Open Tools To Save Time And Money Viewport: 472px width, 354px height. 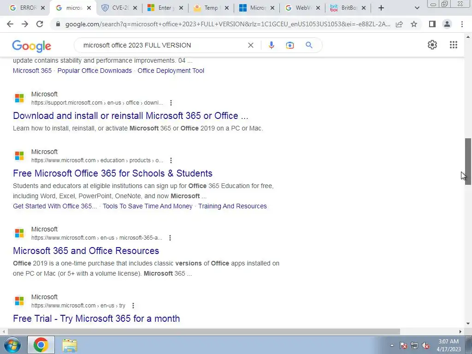tap(147, 206)
